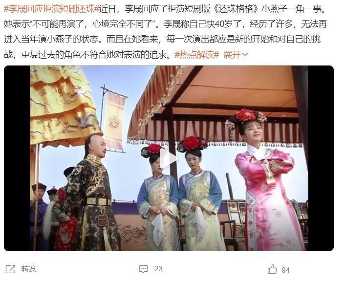Click the comment count 23
This screenshot has width=344, height=281.
[x=158, y=269]
